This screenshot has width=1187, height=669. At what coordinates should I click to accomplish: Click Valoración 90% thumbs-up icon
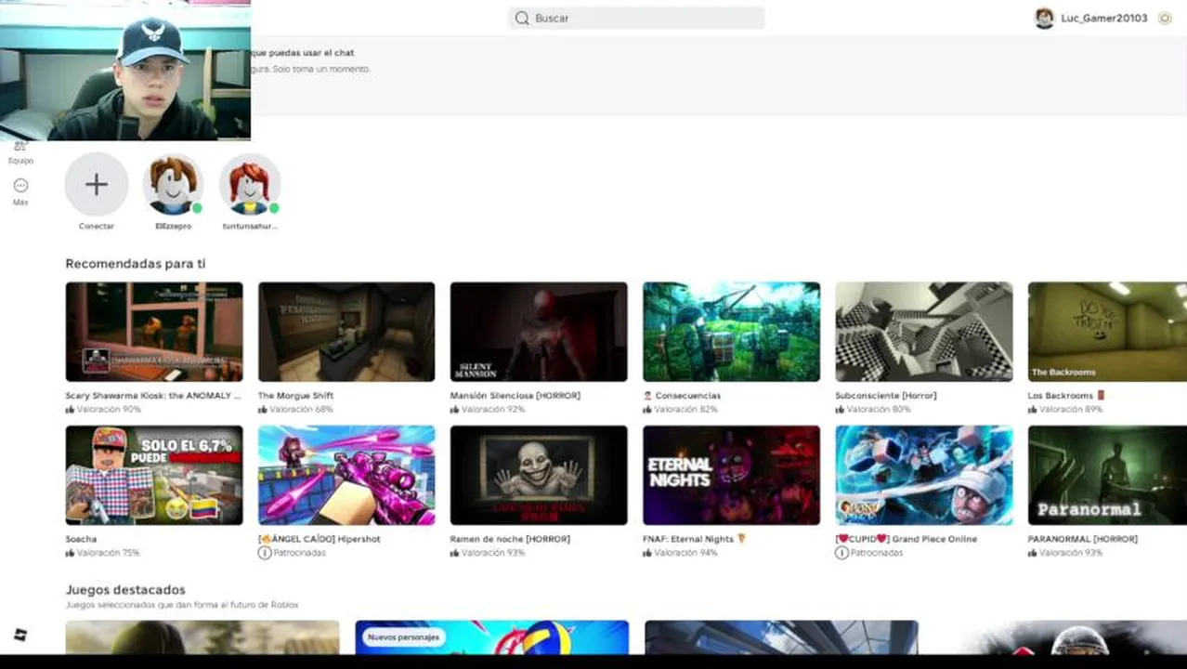[70, 409]
